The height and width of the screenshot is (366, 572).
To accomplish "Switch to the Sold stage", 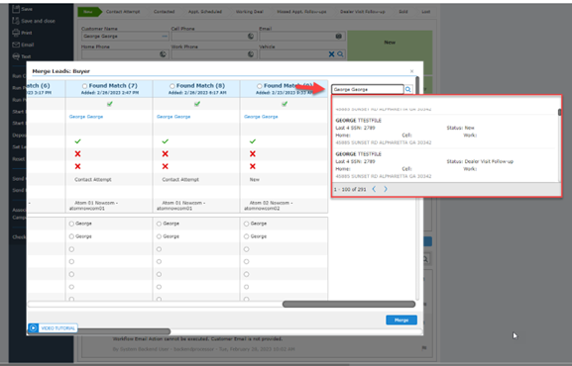I will pos(403,12).
